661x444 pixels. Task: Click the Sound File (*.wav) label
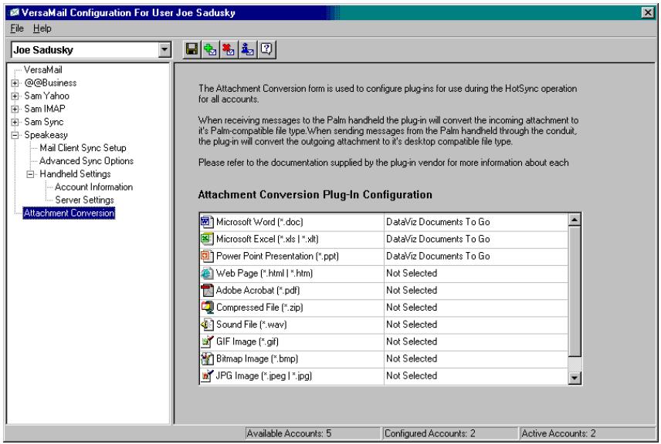pyautogui.click(x=251, y=325)
